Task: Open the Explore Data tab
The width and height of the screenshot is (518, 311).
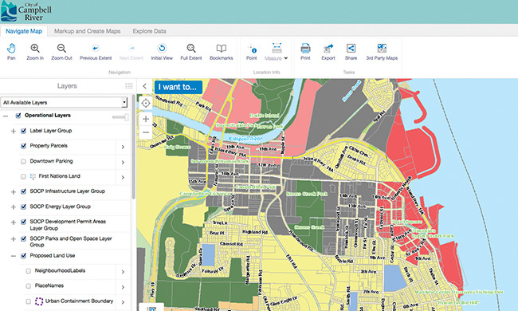Action: [x=149, y=31]
